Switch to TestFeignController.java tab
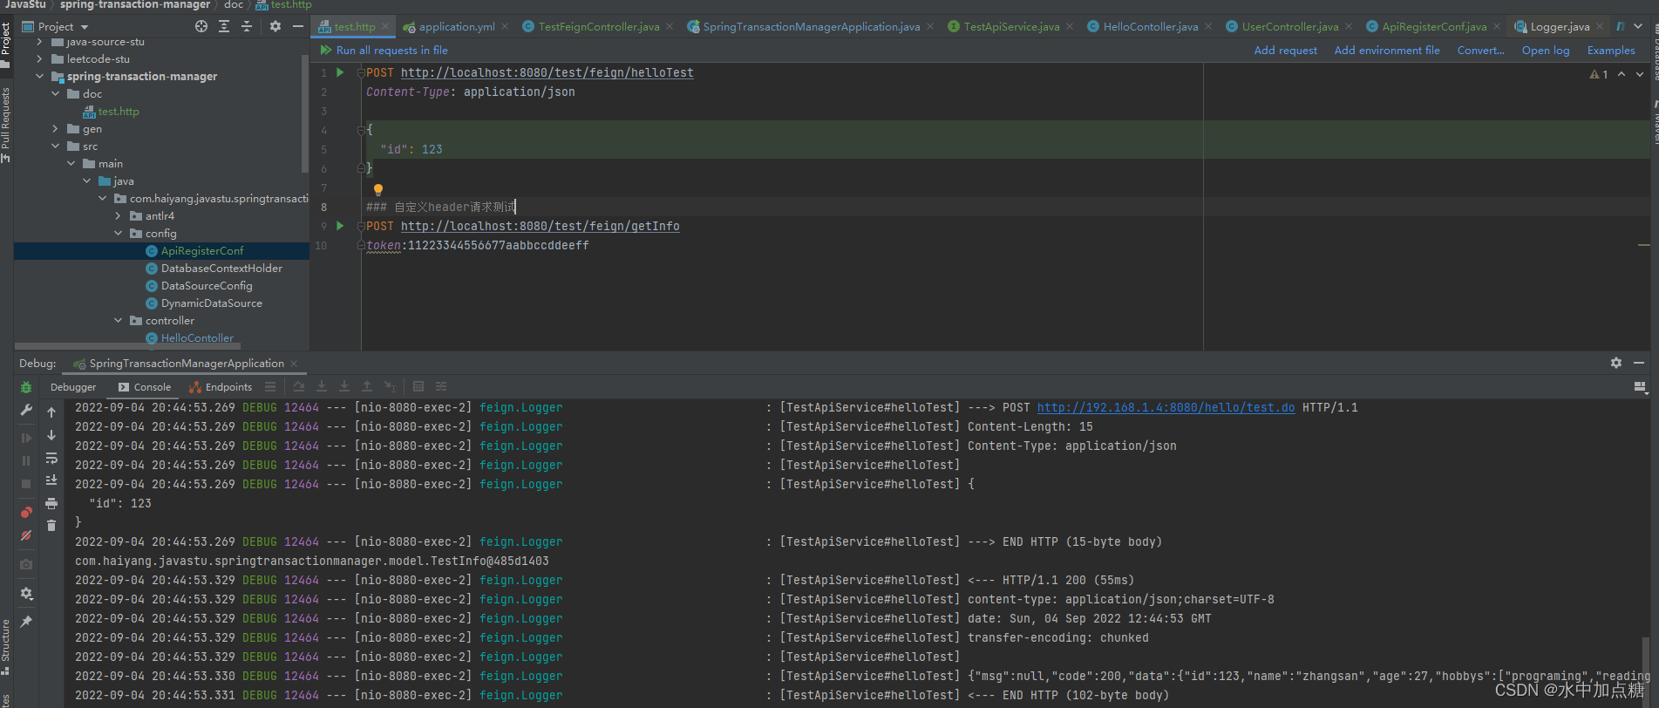1659x708 pixels. pyautogui.click(x=598, y=27)
